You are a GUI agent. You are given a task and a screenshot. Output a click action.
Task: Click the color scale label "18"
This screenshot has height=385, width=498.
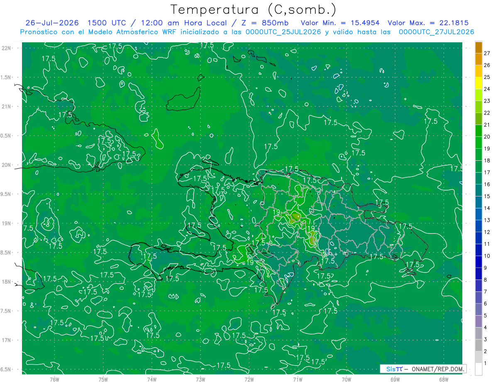click(x=487, y=160)
